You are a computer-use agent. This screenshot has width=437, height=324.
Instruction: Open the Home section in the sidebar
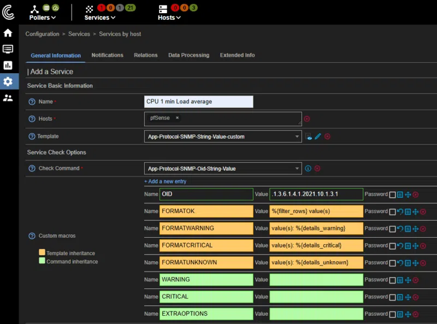click(8, 33)
